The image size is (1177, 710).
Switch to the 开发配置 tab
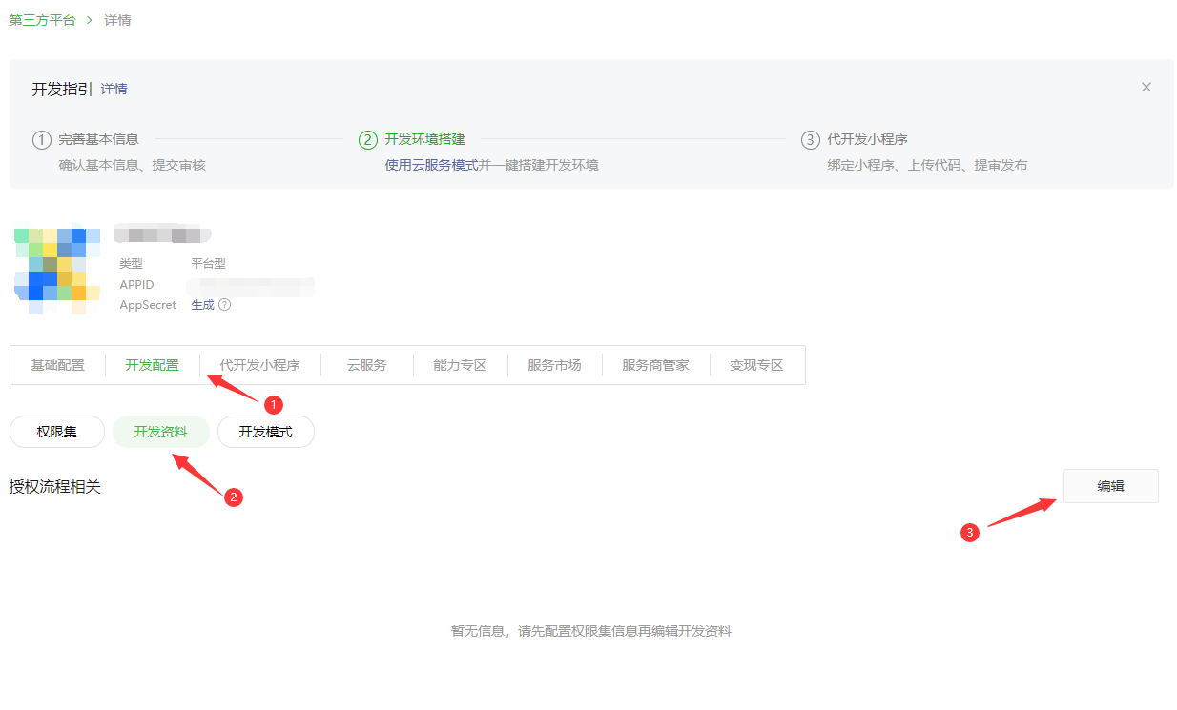pyautogui.click(x=152, y=365)
